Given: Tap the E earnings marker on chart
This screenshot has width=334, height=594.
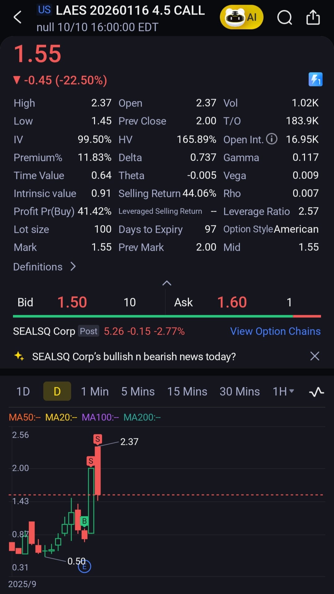Looking at the screenshot, I should tap(84, 567).
